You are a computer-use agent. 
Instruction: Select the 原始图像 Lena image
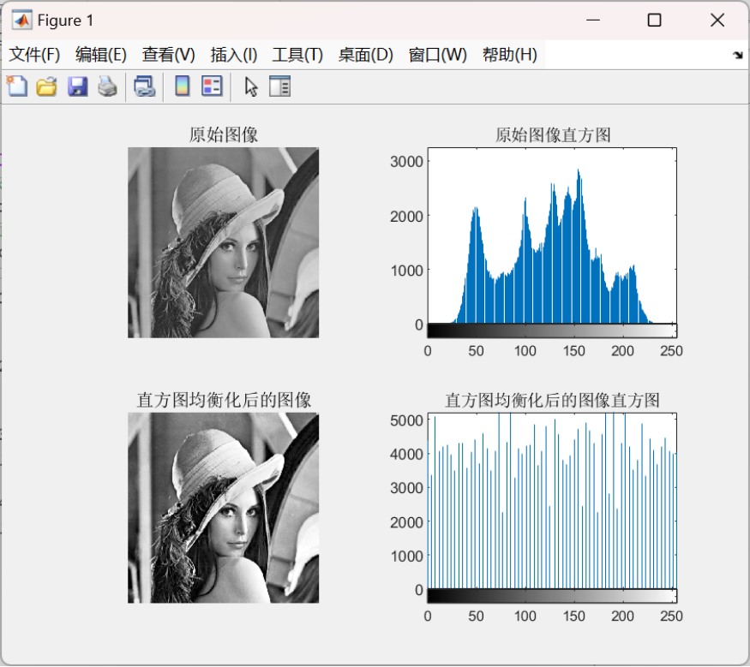(223, 242)
